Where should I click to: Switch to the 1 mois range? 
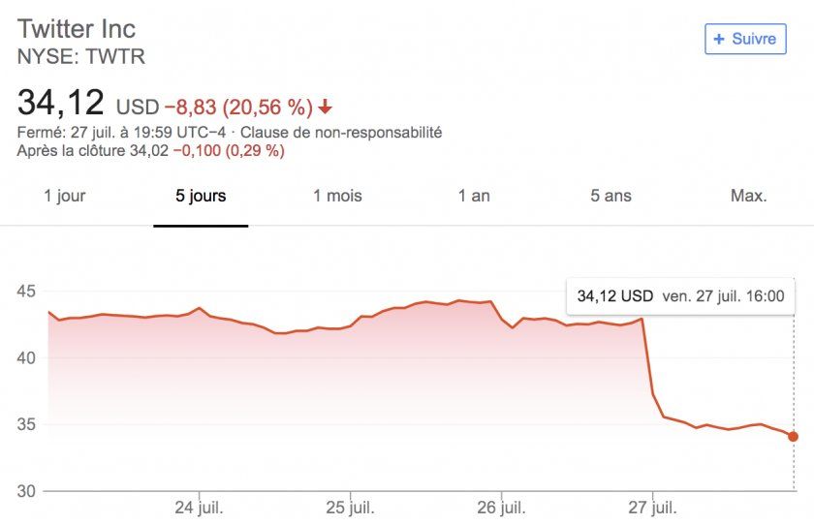pyautogui.click(x=337, y=196)
